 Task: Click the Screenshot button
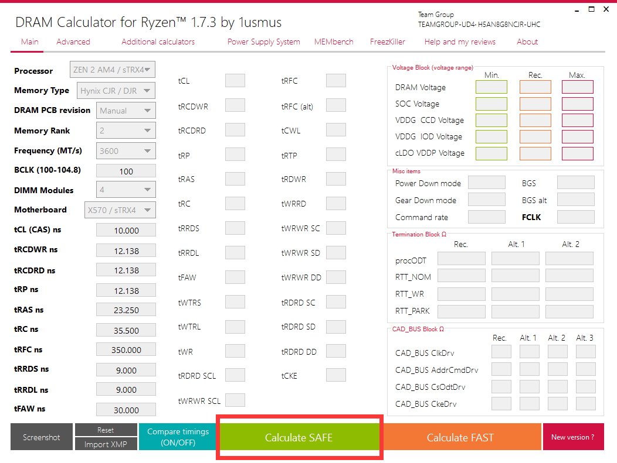coord(42,437)
